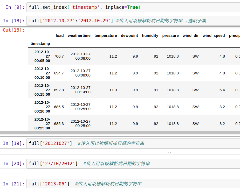The width and height of the screenshot is (240, 188).
Task: Click wind_speed value 6.4
Action: (222, 90)
